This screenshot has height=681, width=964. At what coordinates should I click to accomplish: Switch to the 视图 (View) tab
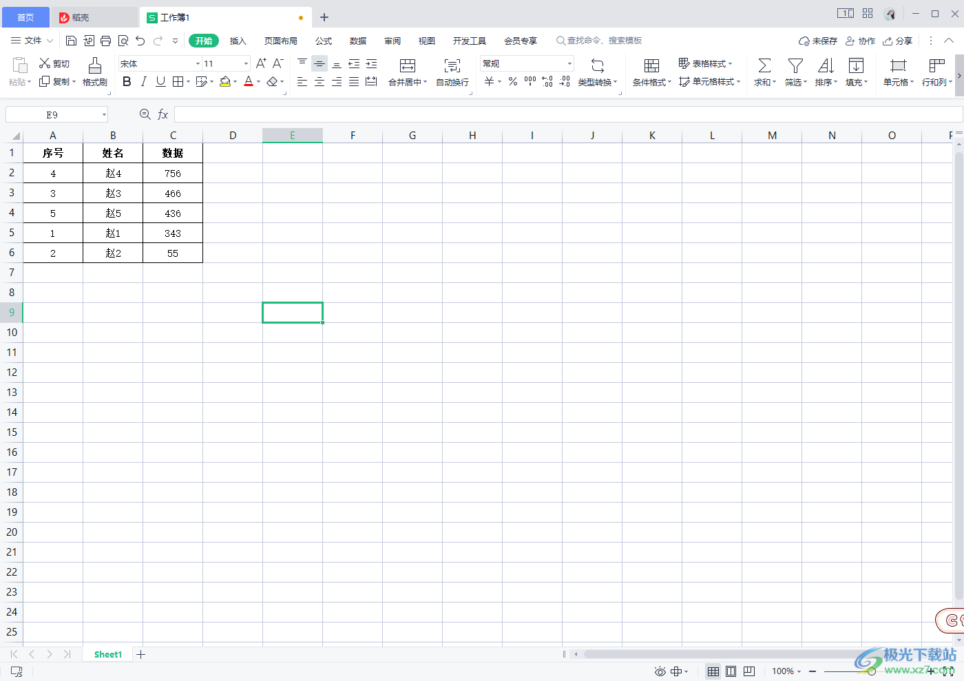[427, 41]
